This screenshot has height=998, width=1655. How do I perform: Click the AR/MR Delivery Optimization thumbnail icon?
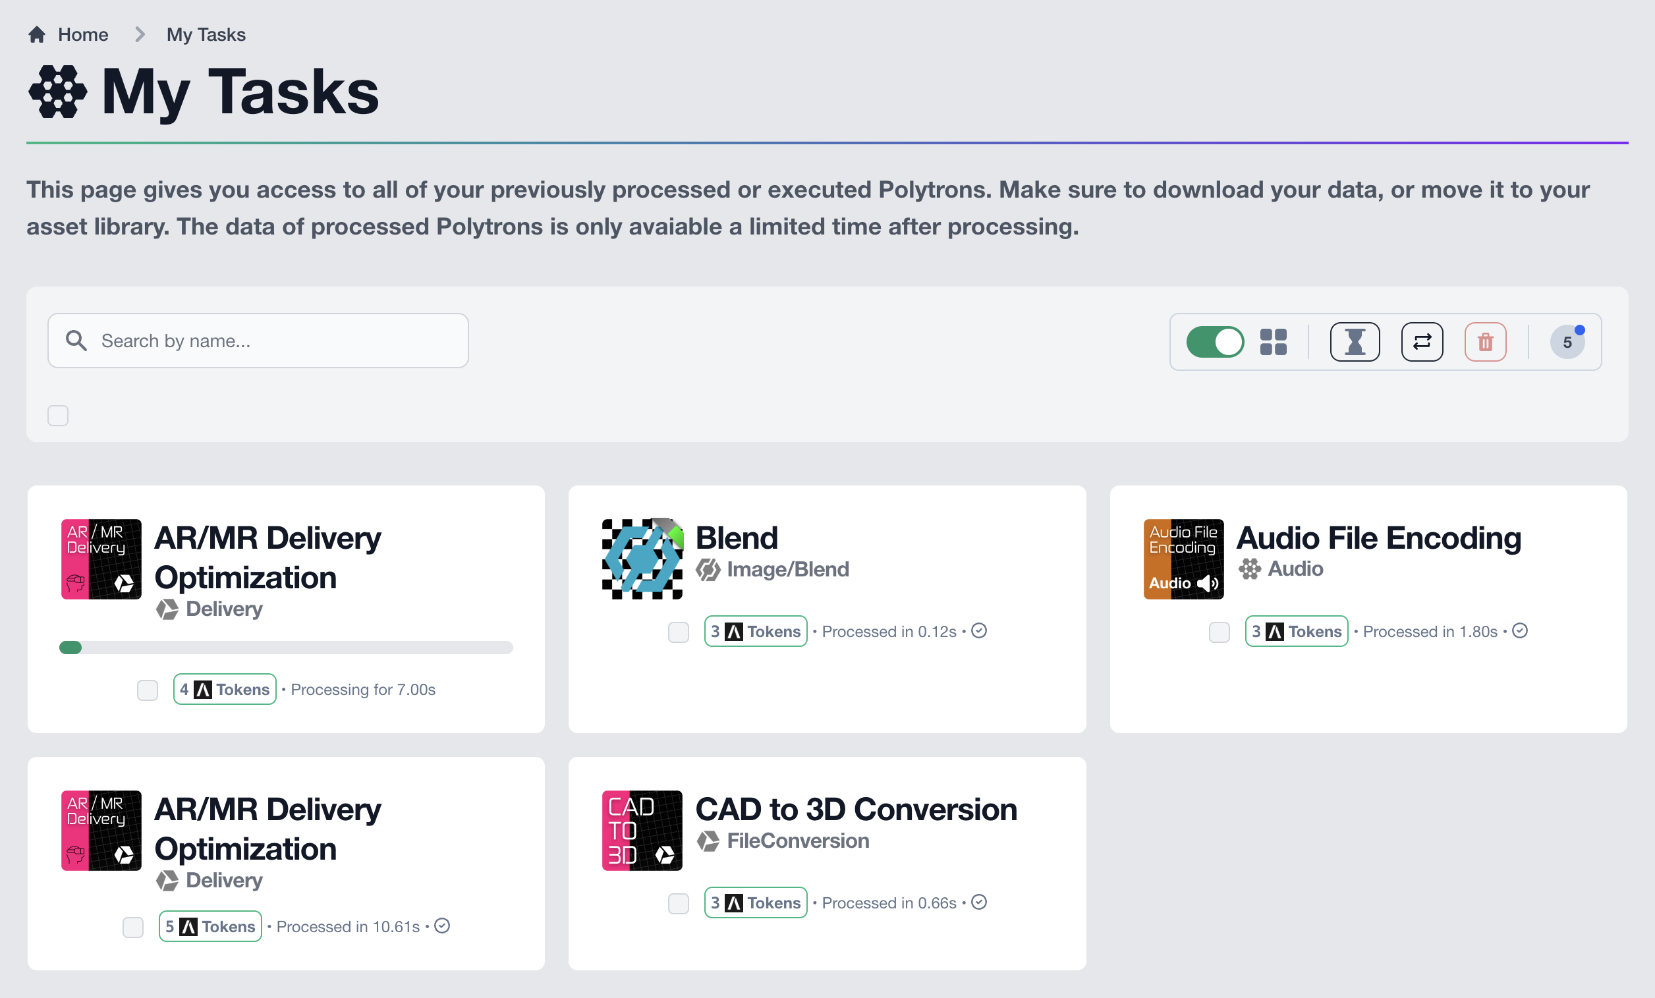tap(101, 559)
